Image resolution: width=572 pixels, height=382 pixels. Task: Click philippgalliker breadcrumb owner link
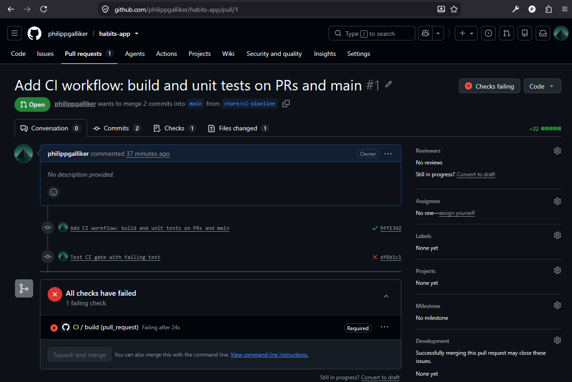pos(68,34)
